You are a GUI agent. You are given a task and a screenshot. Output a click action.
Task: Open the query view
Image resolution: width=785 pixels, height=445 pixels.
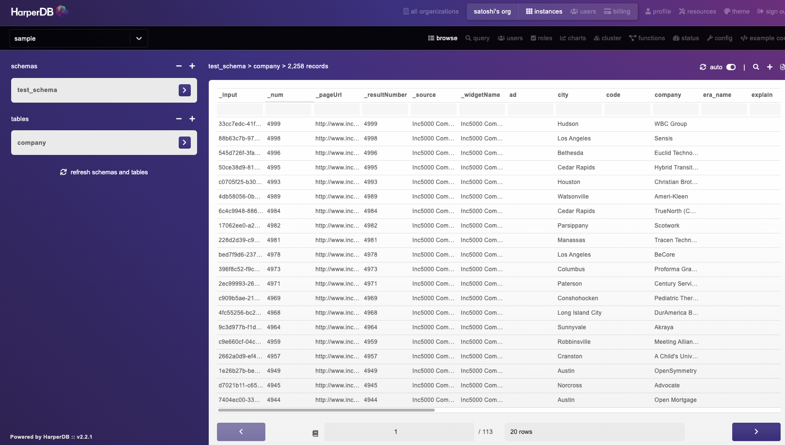(x=477, y=38)
